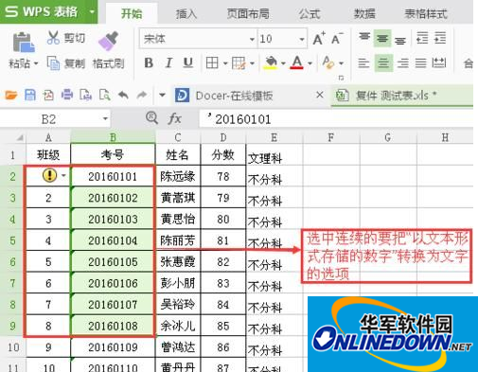This screenshot has width=478, height=372.
Task: Click select-all corner of the sheet
Action: [x=20, y=137]
